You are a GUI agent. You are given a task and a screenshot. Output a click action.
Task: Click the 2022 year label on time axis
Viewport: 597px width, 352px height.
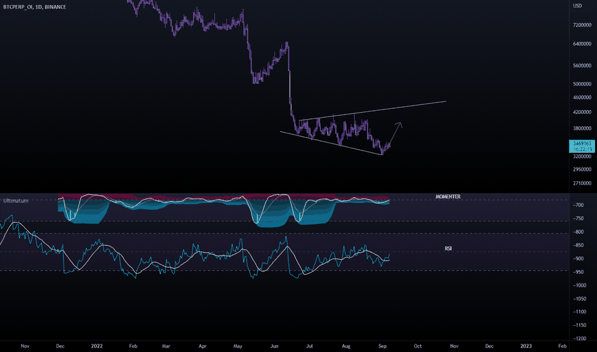pyautogui.click(x=97, y=346)
